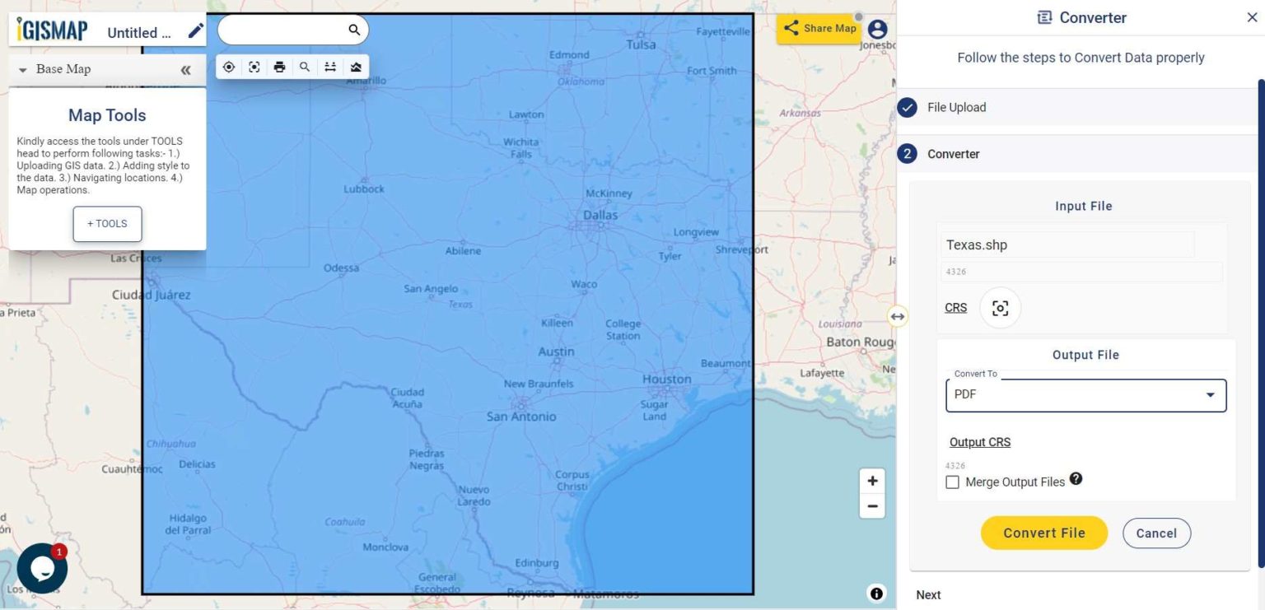This screenshot has width=1265, height=610.
Task: Click the map search input field
Action: (282, 30)
